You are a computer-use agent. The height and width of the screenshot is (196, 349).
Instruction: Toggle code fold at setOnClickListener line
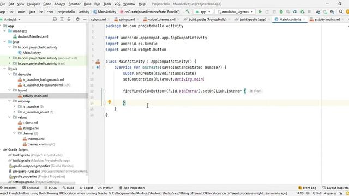click(104, 91)
